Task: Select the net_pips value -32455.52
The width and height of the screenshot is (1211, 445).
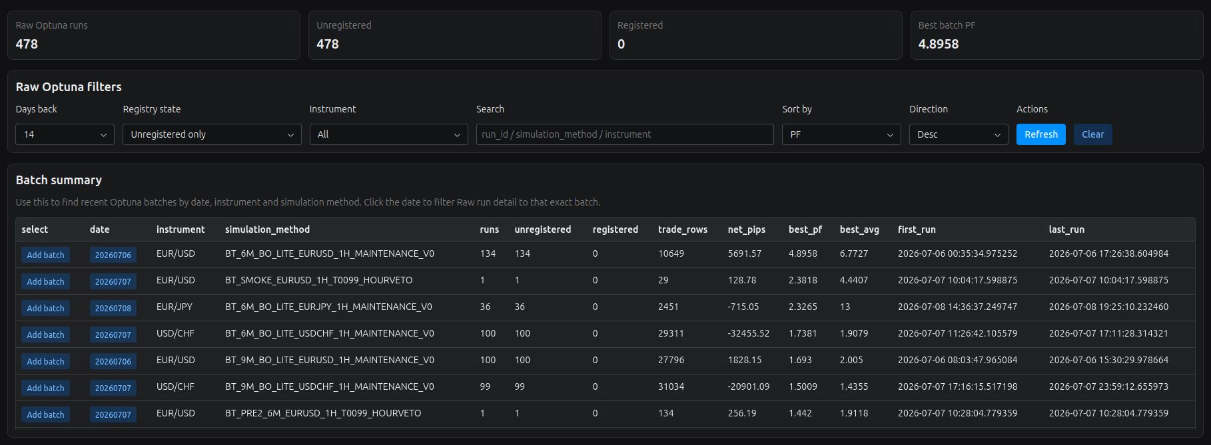Action: point(749,333)
